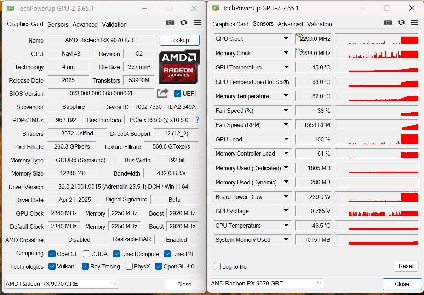
Task: Click the Bus Interface question mark help
Action: (x=197, y=120)
